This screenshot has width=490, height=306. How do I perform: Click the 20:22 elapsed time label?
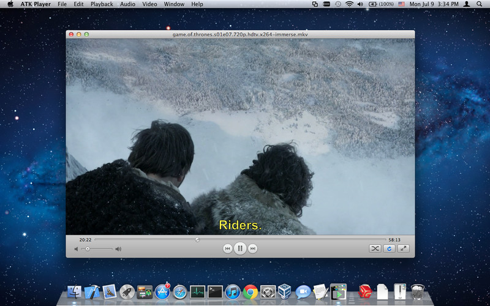[x=85, y=239]
